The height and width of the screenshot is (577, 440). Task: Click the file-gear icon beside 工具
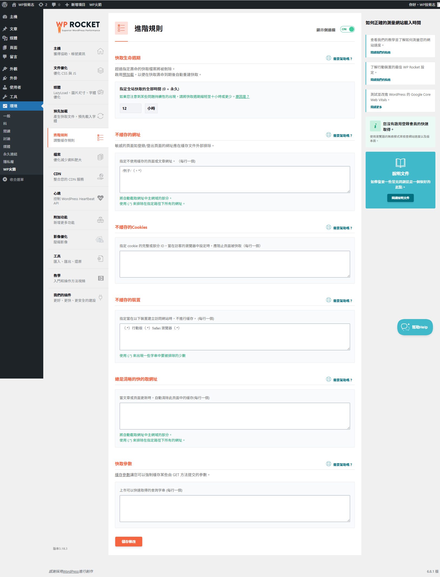(100, 259)
